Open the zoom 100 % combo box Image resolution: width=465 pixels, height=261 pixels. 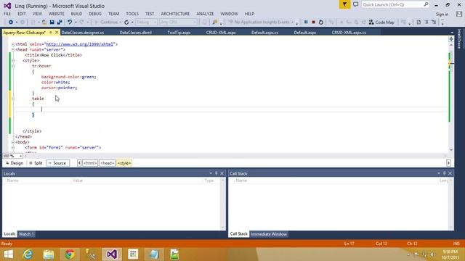pos(13,156)
